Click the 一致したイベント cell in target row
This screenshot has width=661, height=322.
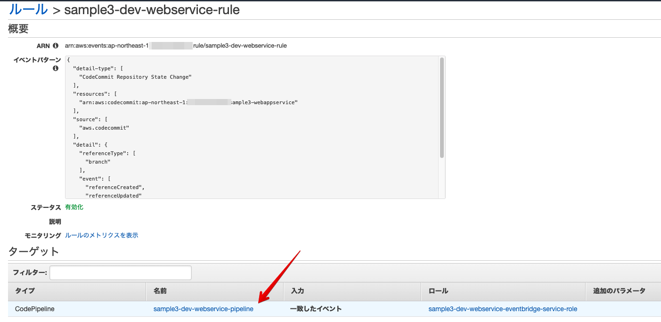click(x=316, y=309)
